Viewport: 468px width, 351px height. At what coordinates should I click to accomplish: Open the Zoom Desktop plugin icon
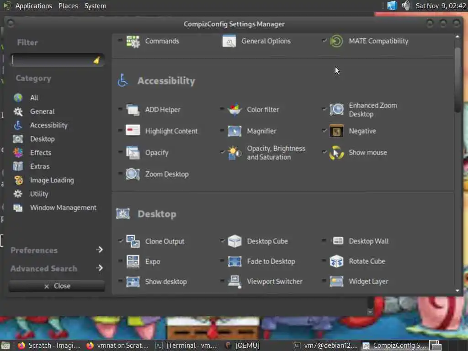point(133,174)
